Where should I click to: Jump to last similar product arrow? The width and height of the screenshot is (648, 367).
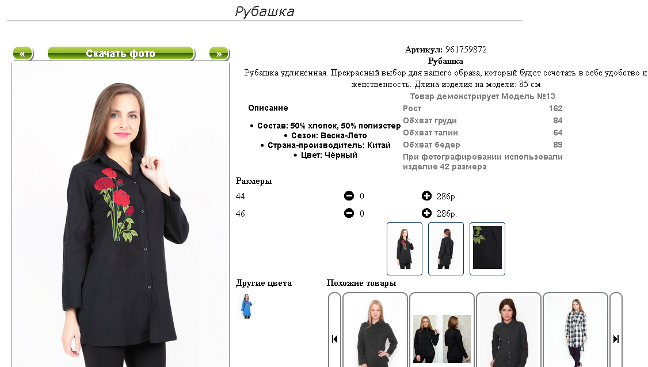coord(616,339)
